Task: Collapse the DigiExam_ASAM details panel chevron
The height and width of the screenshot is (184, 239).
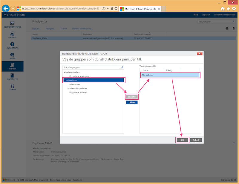Action: (x=234, y=143)
